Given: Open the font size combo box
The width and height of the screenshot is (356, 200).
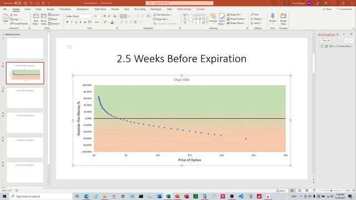Looking at the screenshot, I should pos(98,16).
